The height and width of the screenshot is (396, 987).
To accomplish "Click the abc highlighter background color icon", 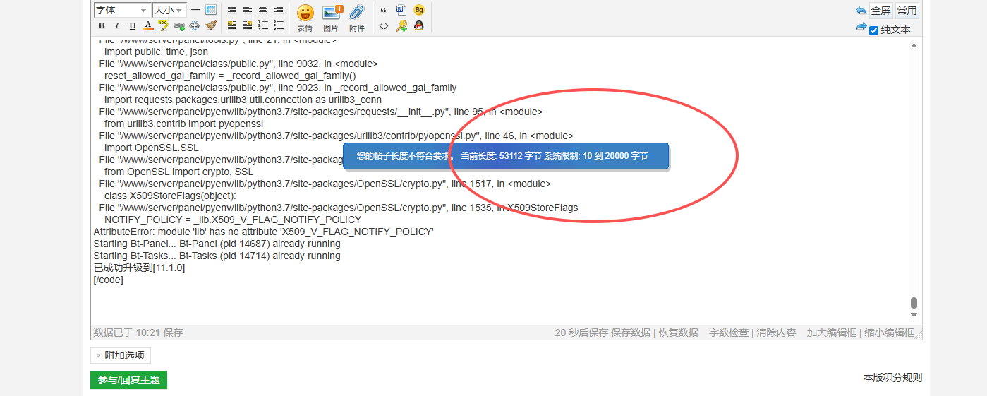I will point(164,25).
